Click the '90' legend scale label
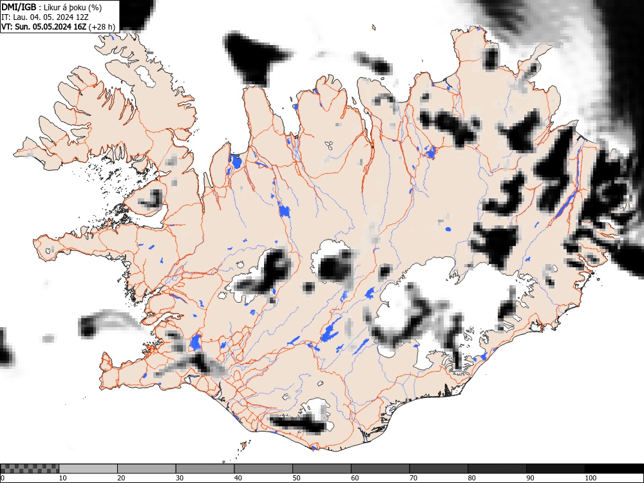Image resolution: width=644 pixels, height=483 pixels. tap(530, 478)
